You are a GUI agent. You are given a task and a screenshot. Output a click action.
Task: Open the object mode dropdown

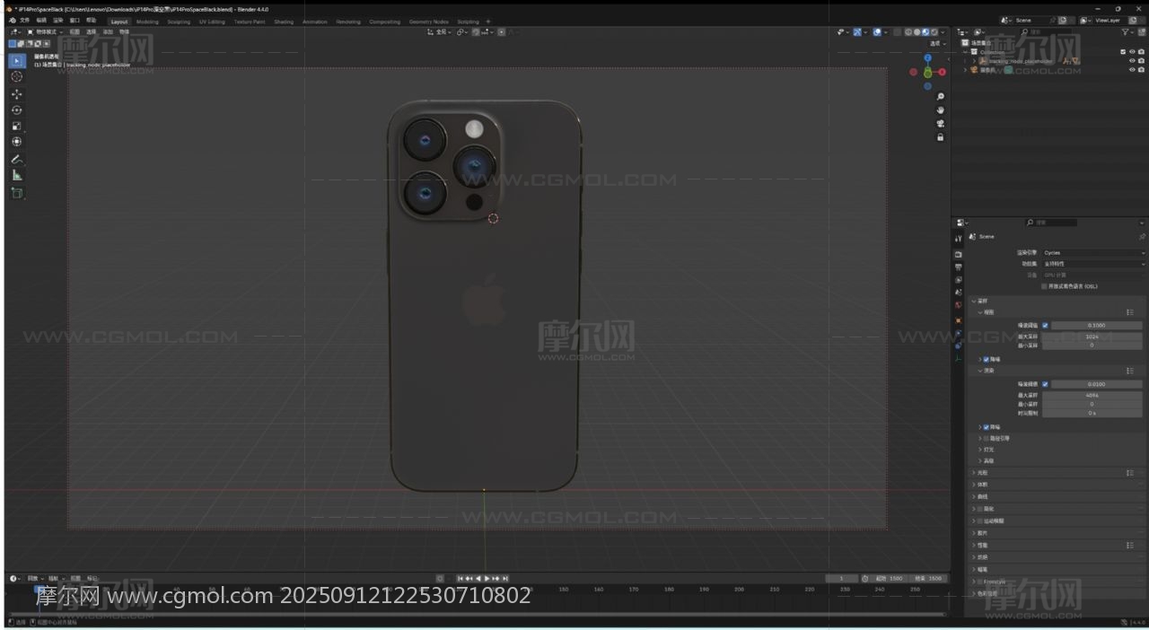(x=46, y=32)
